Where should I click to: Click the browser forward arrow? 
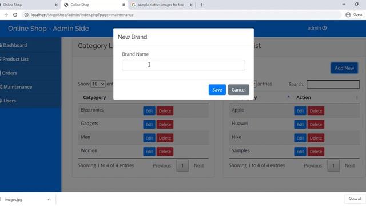(6, 15)
